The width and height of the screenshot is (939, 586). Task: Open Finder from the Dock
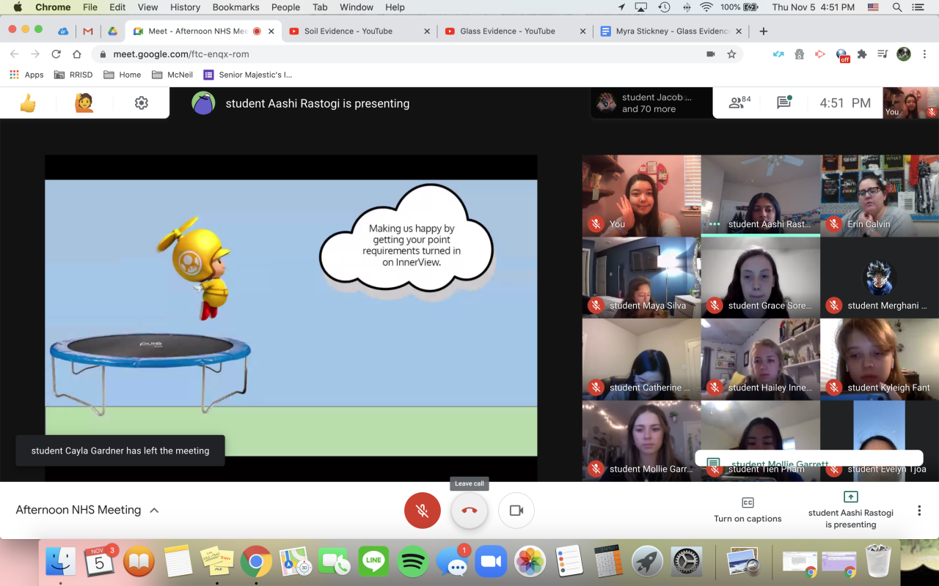tap(61, 562)
